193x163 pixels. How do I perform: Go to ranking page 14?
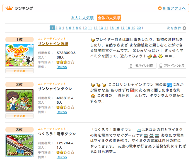(106, 28)
